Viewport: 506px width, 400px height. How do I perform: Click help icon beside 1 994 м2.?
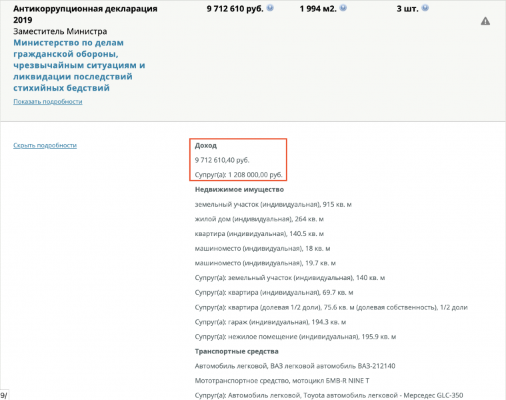[343, 8]
